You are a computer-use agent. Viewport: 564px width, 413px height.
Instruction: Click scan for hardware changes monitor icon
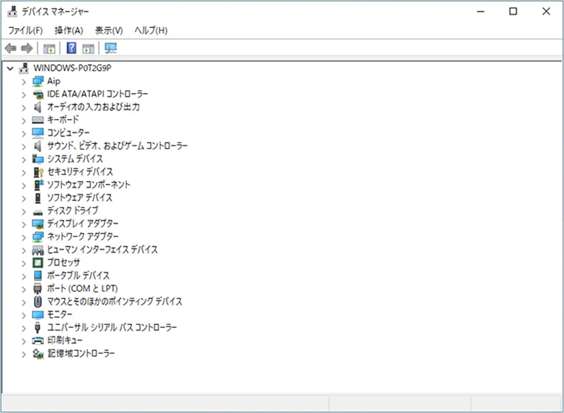[111, 48]
